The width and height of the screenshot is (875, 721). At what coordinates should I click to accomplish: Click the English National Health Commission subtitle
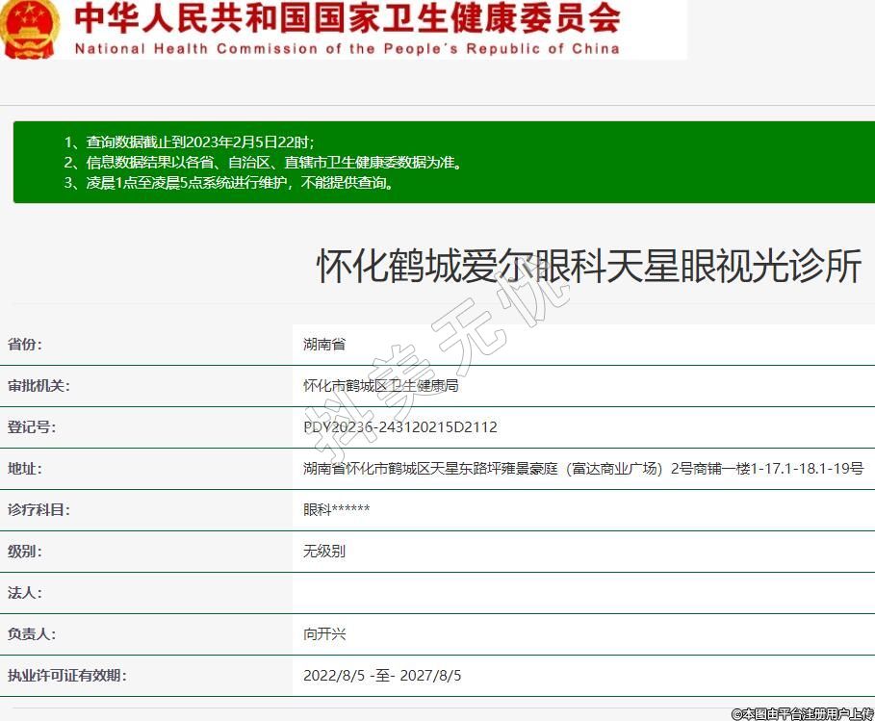point(347,48)
